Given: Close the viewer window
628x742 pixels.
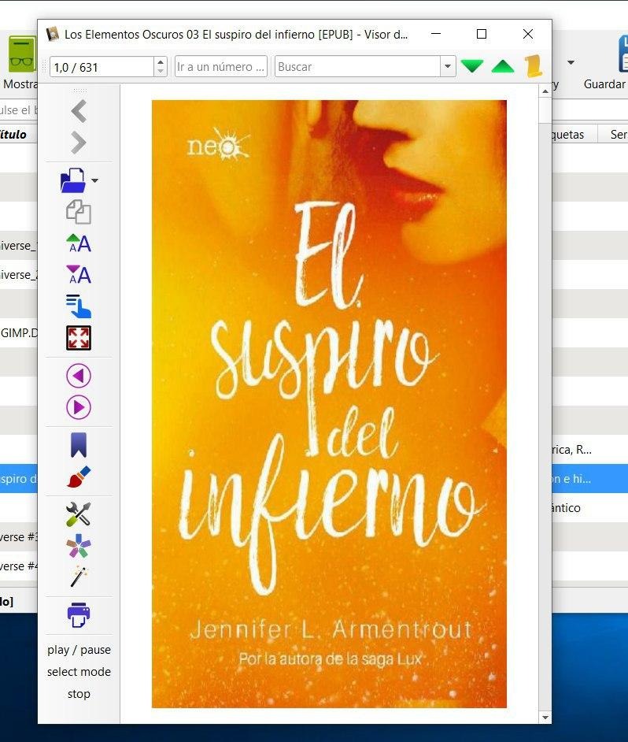Looking at the screenshot, I should tap(528, 34).
